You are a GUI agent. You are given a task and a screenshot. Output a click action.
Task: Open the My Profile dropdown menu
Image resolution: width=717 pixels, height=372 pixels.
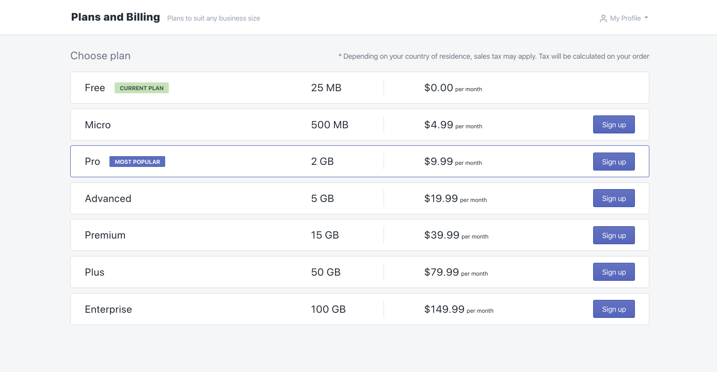625,19
